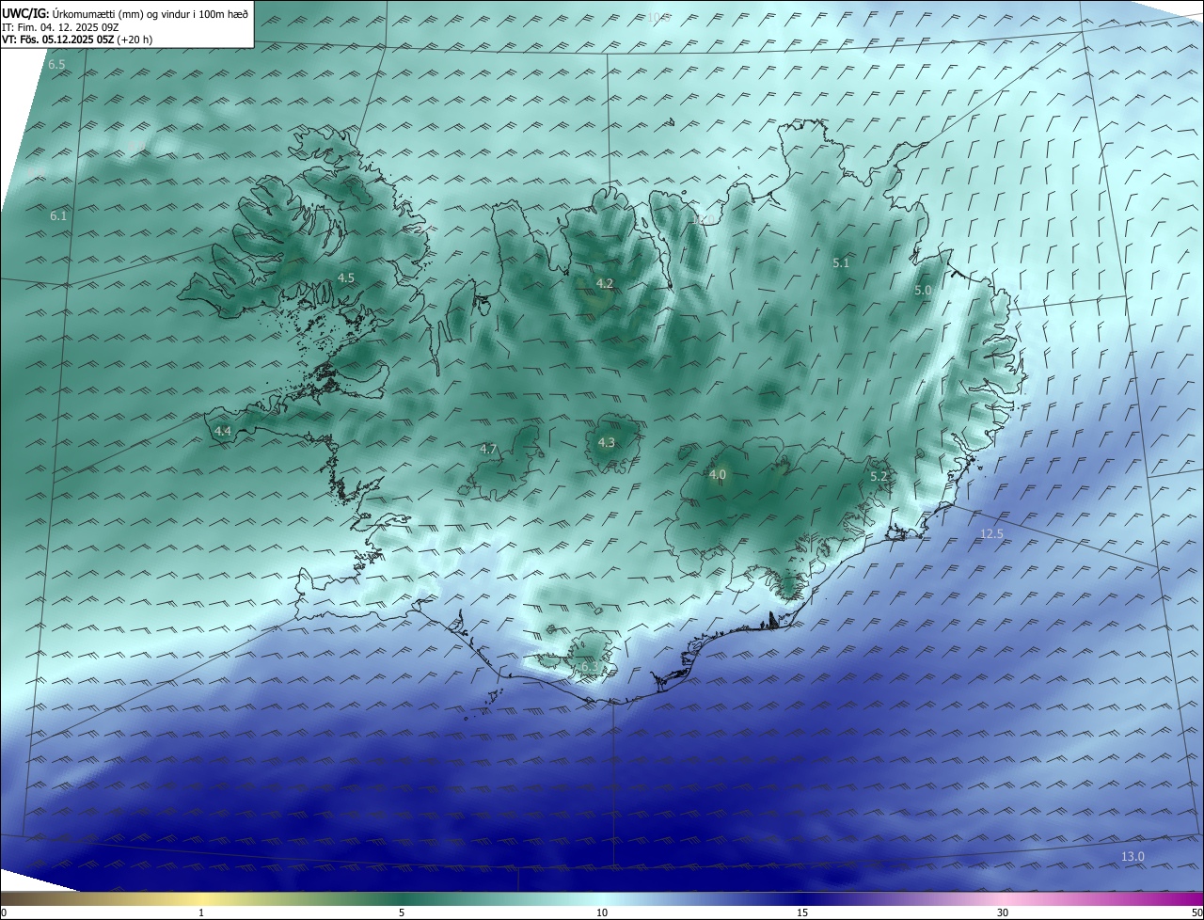Click the 6.5 value label on map
1204x920 pixels.
pyautogui.click(x=56, y=65)
